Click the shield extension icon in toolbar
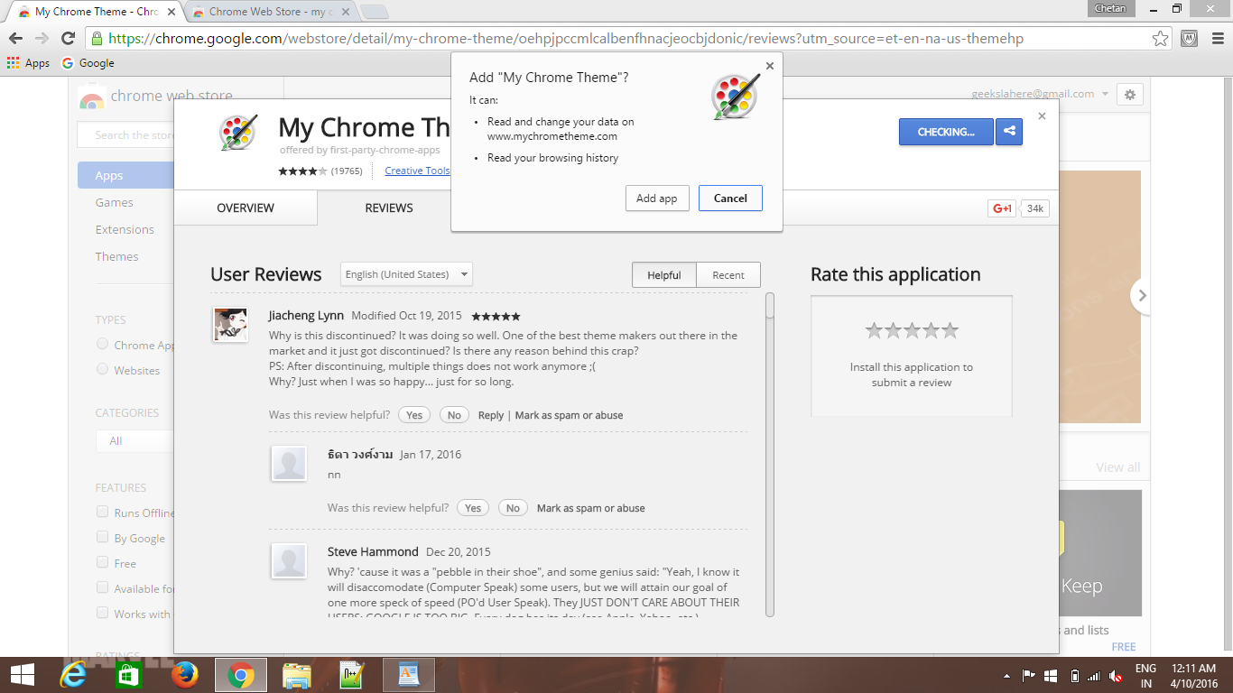Viewport: 1233px width, 693px height. point(1190,39)
